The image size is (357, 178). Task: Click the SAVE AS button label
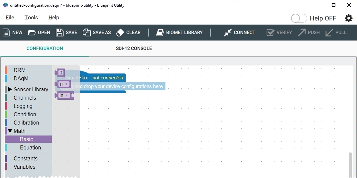[x=102, y=33]
